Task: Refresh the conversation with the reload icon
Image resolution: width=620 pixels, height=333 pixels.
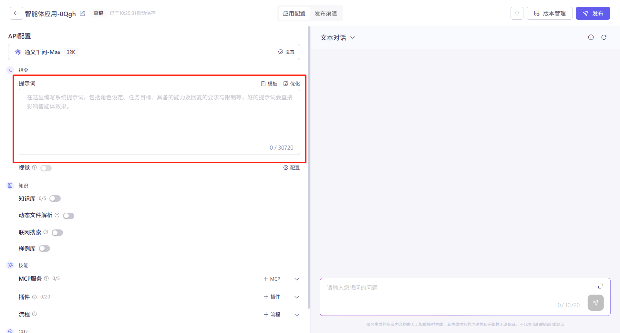Action: [x=604, y=37]
